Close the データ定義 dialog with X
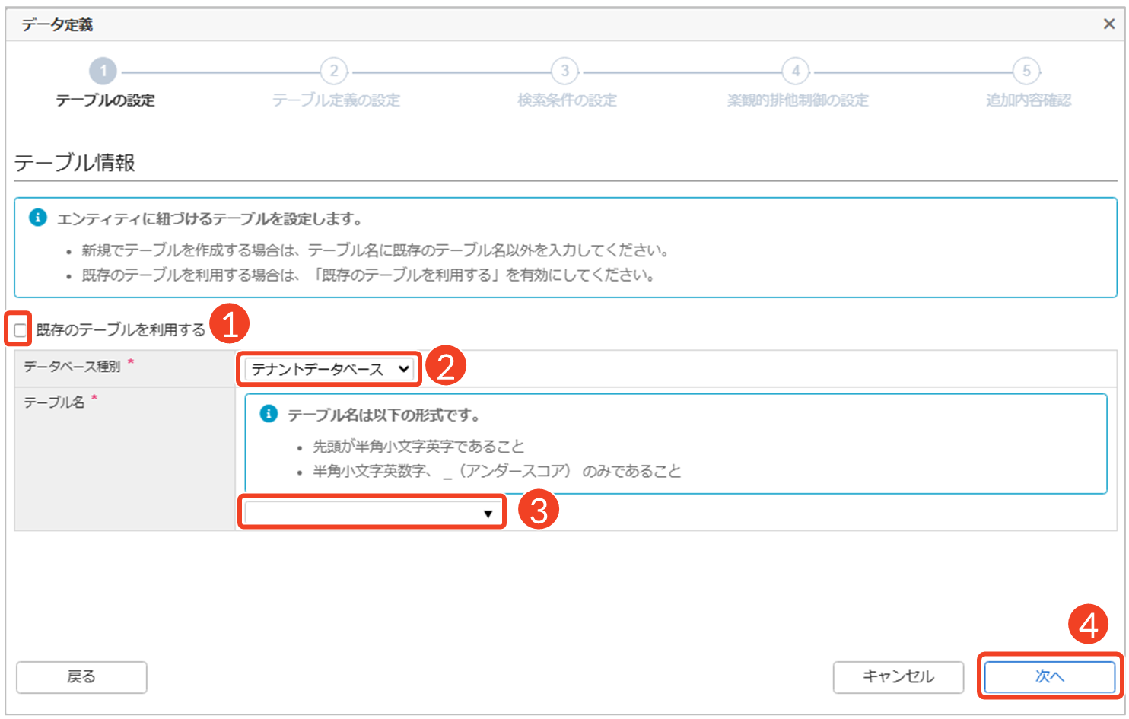 [x=1108, y=24]
